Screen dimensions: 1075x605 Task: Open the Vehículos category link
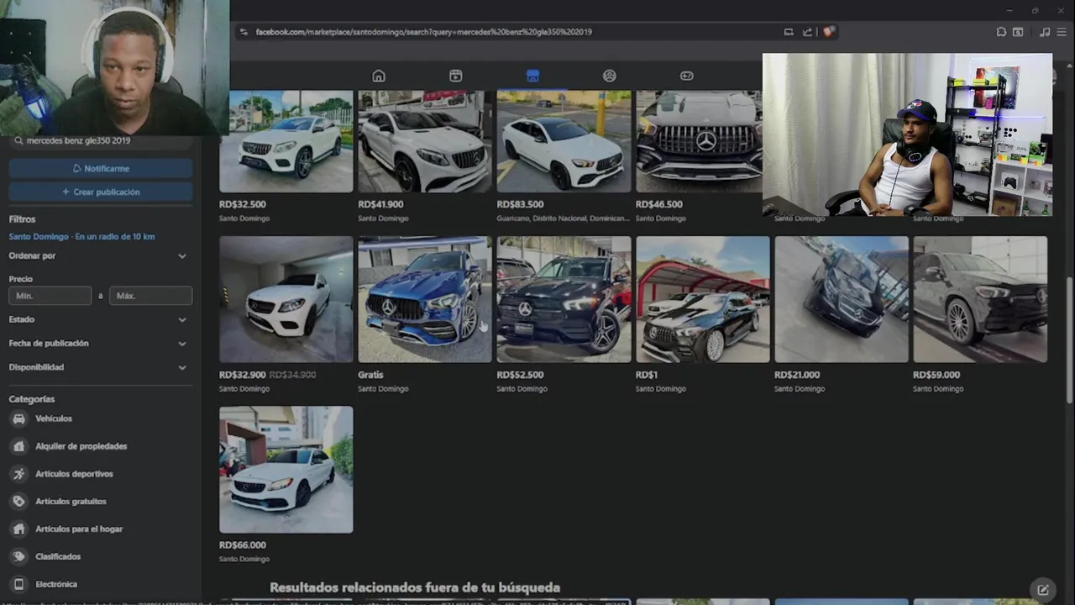(x=54, y=418)
